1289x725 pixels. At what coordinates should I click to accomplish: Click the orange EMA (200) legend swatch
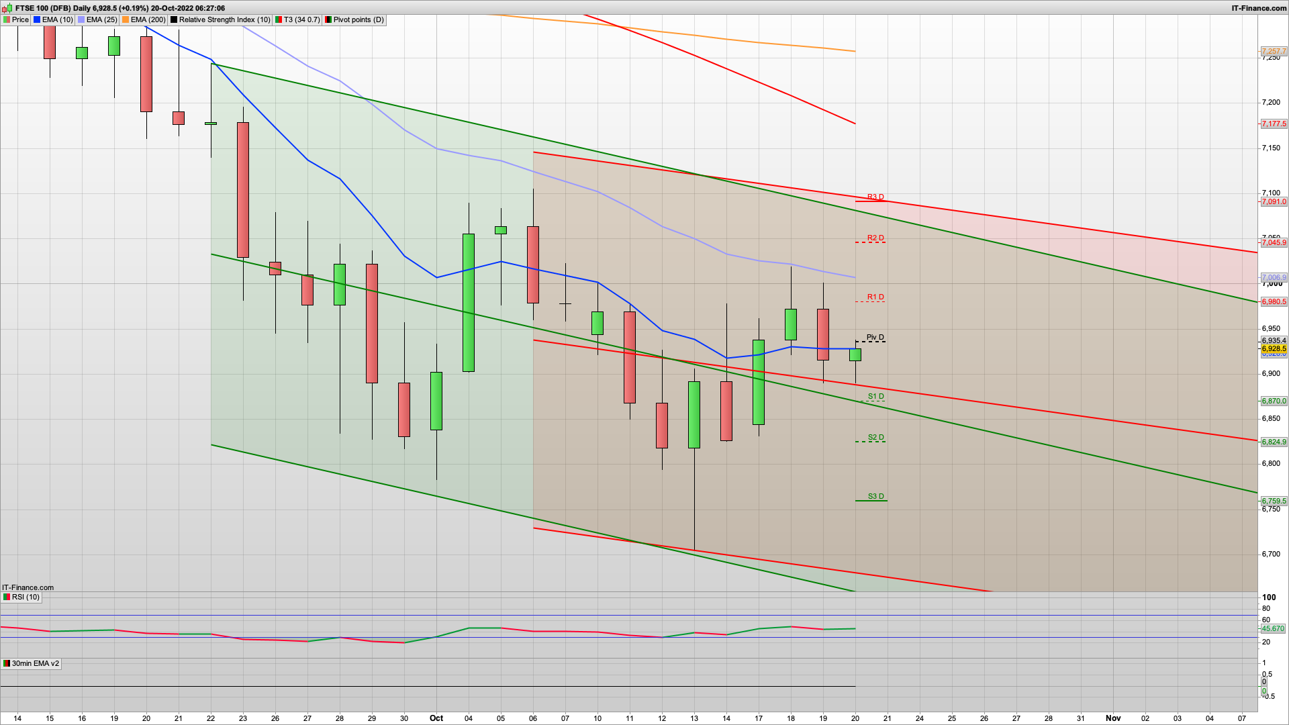(x=126, y=19)
